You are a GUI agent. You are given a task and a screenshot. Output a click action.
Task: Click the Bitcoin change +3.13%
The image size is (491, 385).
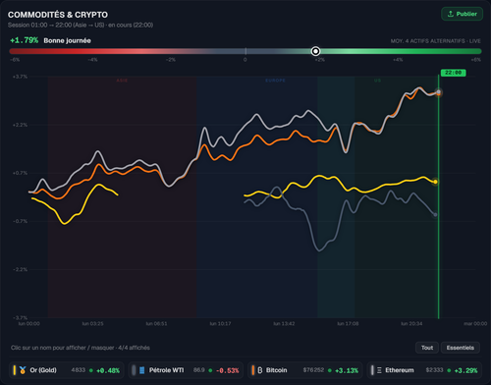347,370
